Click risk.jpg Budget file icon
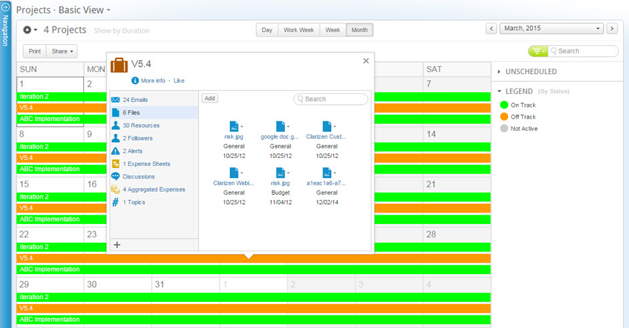The image size is (629, 328). 280,173
